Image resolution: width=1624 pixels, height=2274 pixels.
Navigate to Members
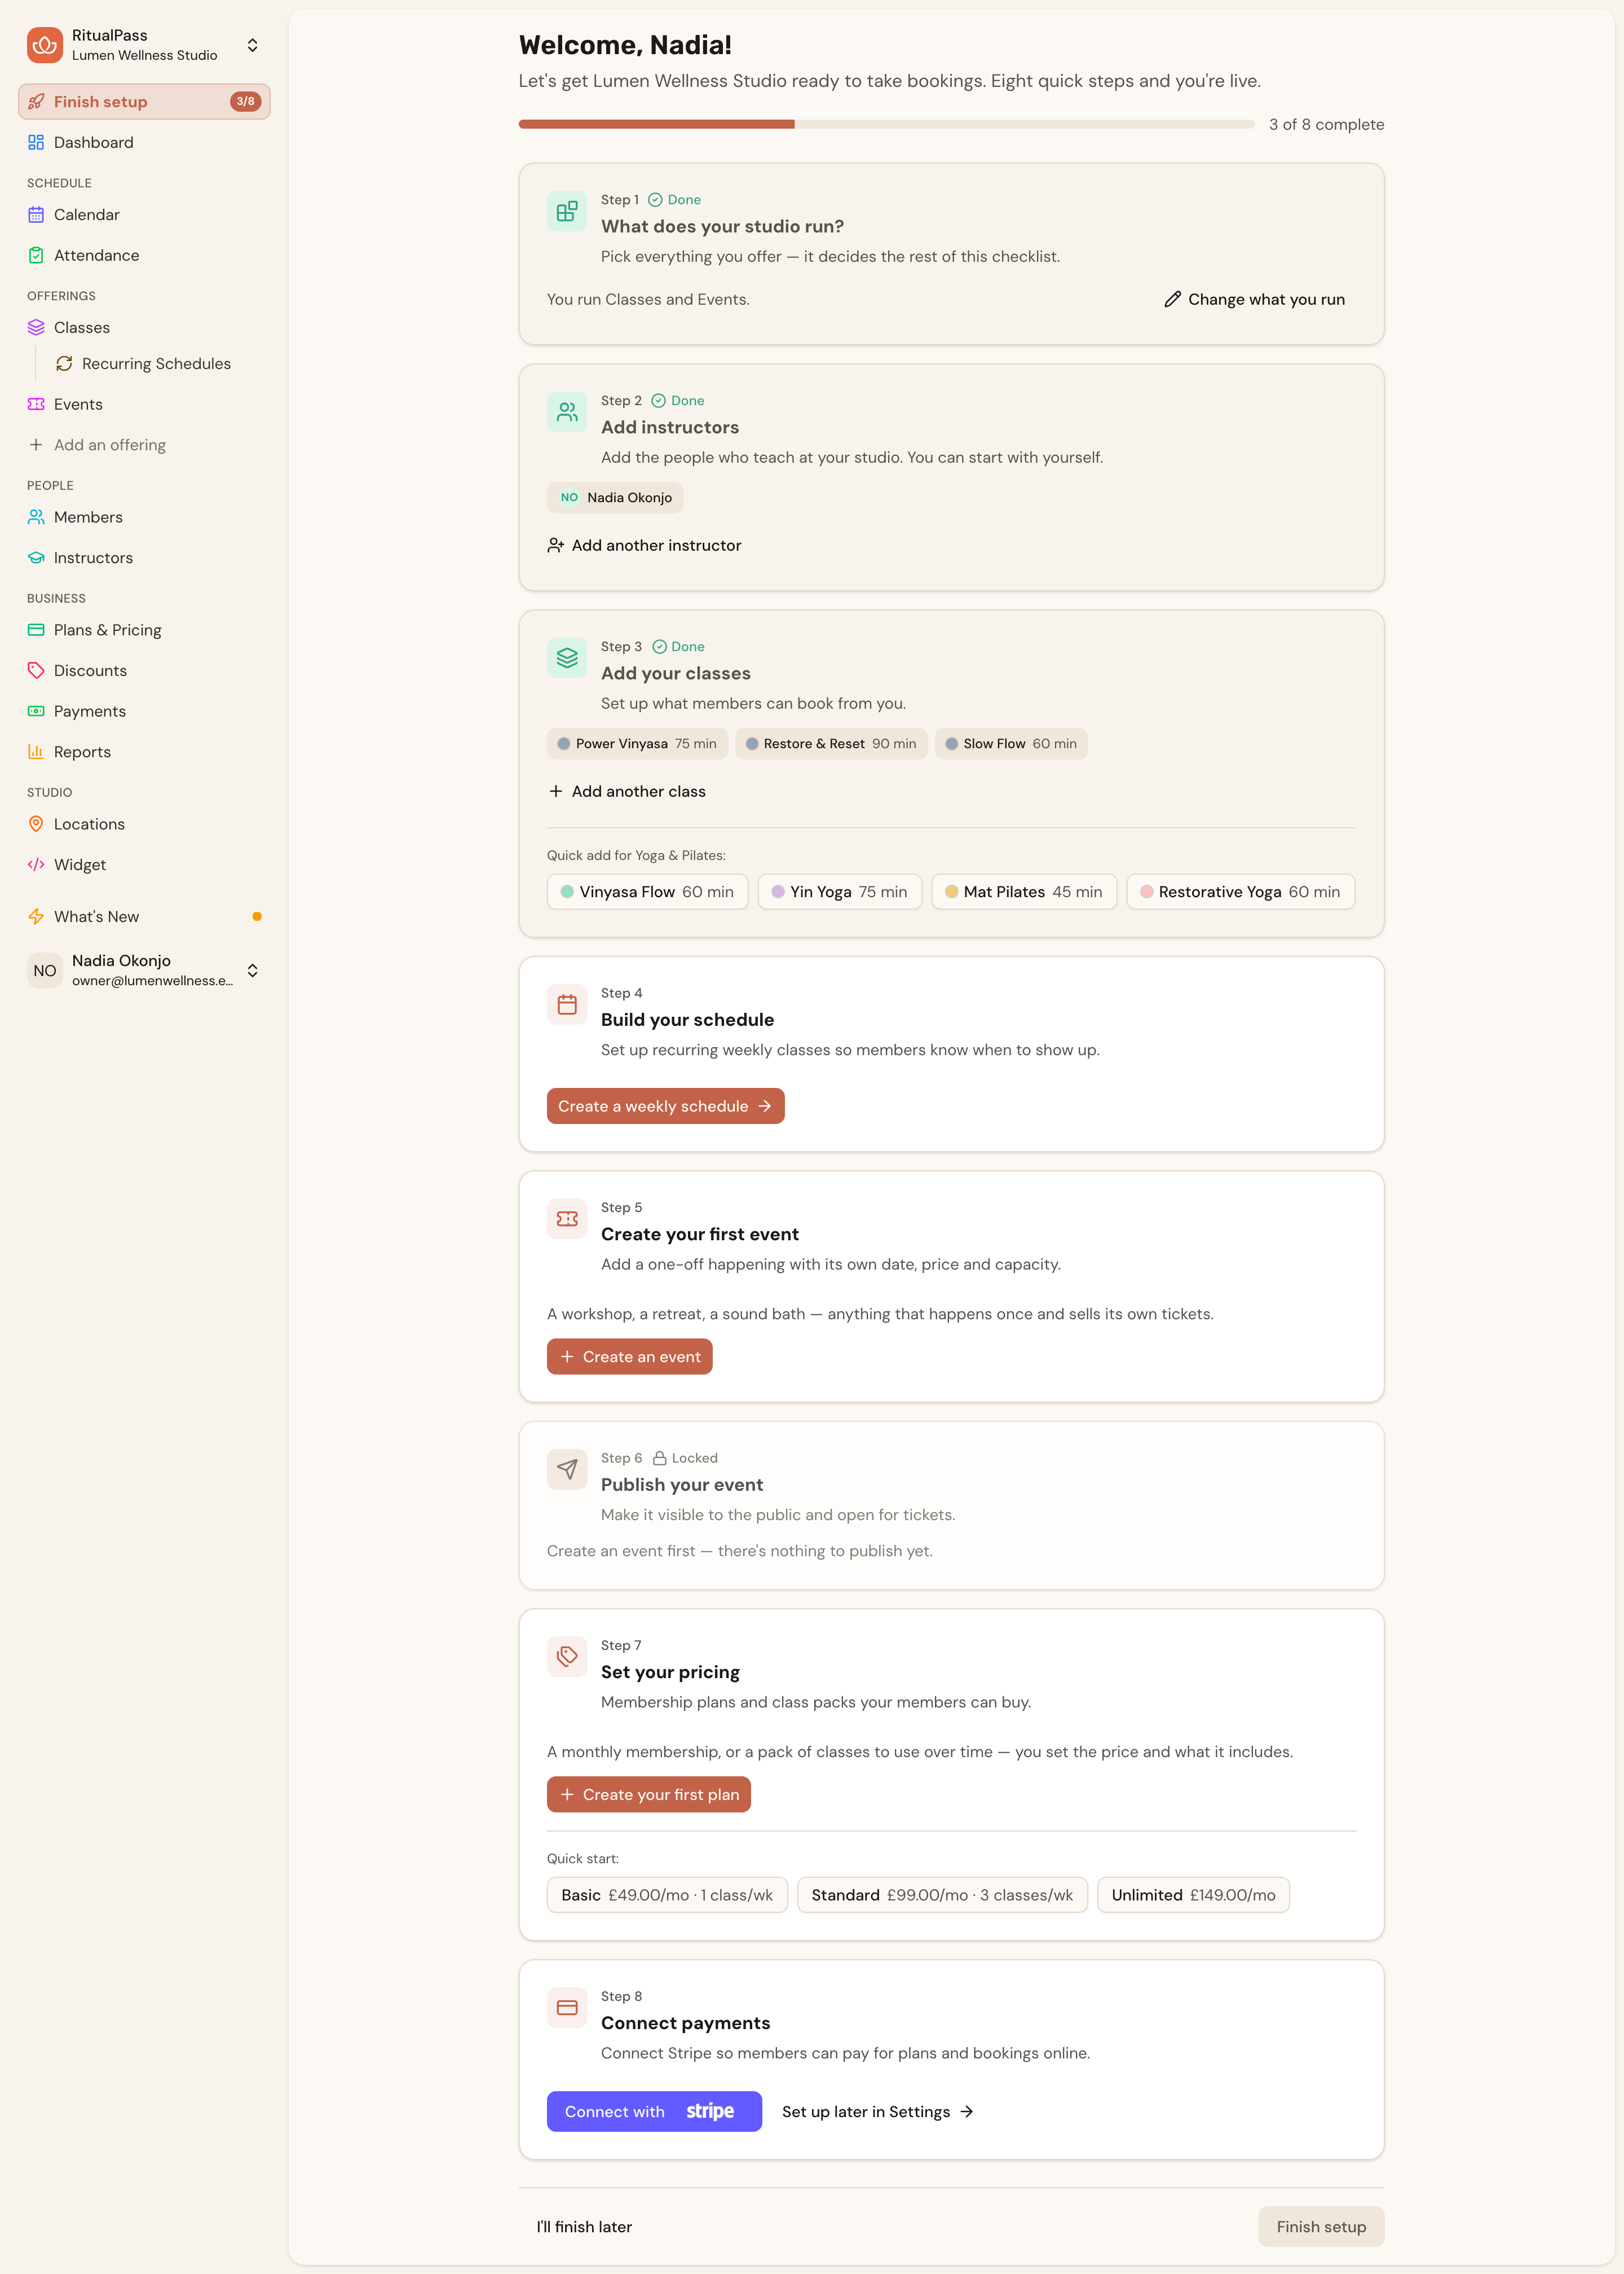pyautogui.click(x=144, y=517)
